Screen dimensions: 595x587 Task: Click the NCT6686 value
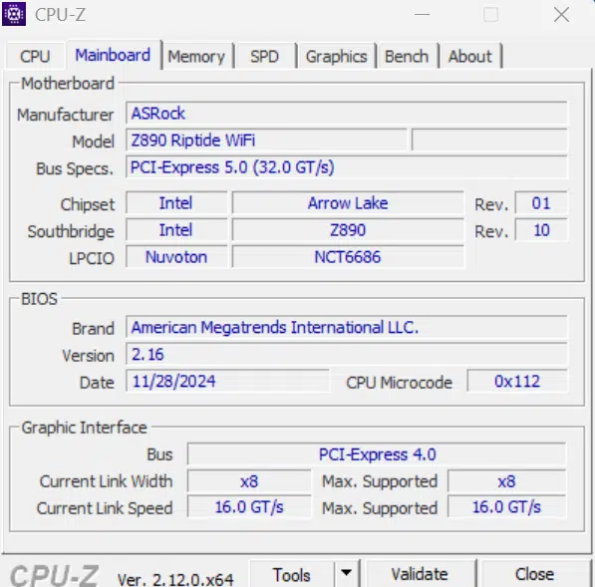coord(348,257)
